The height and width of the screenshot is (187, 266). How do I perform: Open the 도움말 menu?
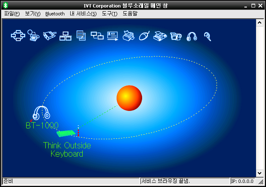point(130,14)
